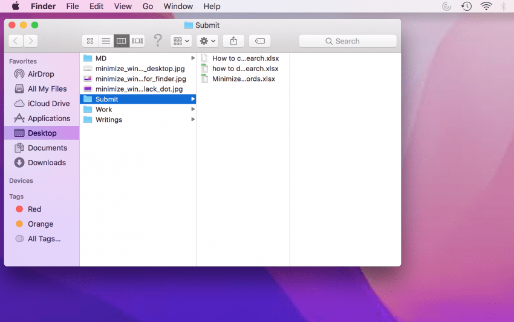Focus the Search field
This screenshot has height=322, width=514.
[348, 41]
